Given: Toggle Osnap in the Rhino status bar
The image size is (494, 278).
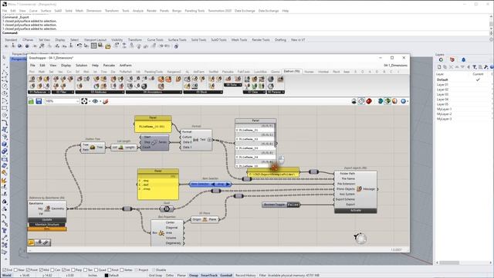Looking at the screenshot, I should [194, 275].
